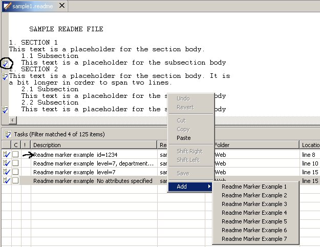Click the task marker beside subsection 2.2 body

[5, 109]
